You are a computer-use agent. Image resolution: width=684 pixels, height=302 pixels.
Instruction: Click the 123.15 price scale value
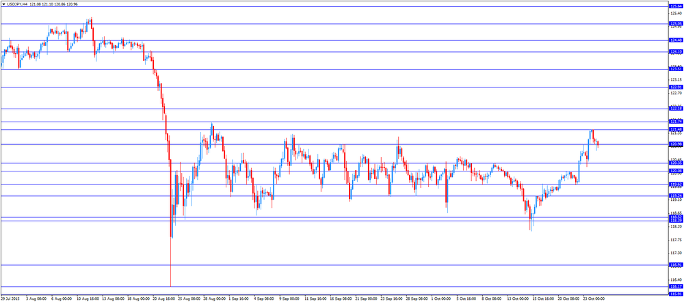[676, 80]
